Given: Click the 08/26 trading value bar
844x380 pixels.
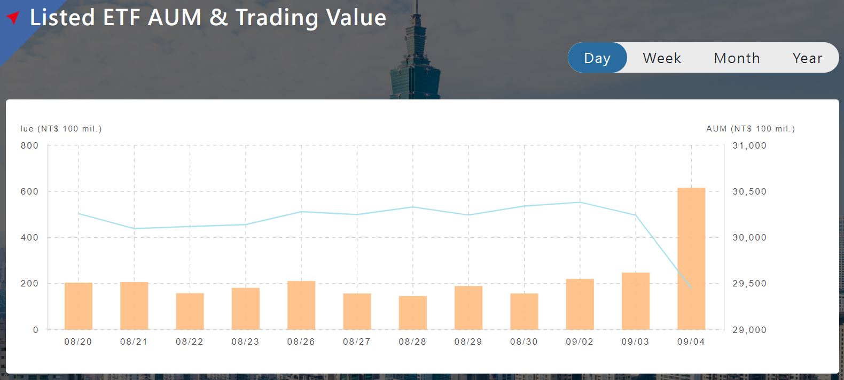Looking at the screenshot, I should pyautogui.click(x=301, y=305).
